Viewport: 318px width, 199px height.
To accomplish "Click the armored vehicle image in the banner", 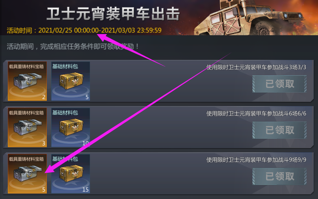I will 250,18.
